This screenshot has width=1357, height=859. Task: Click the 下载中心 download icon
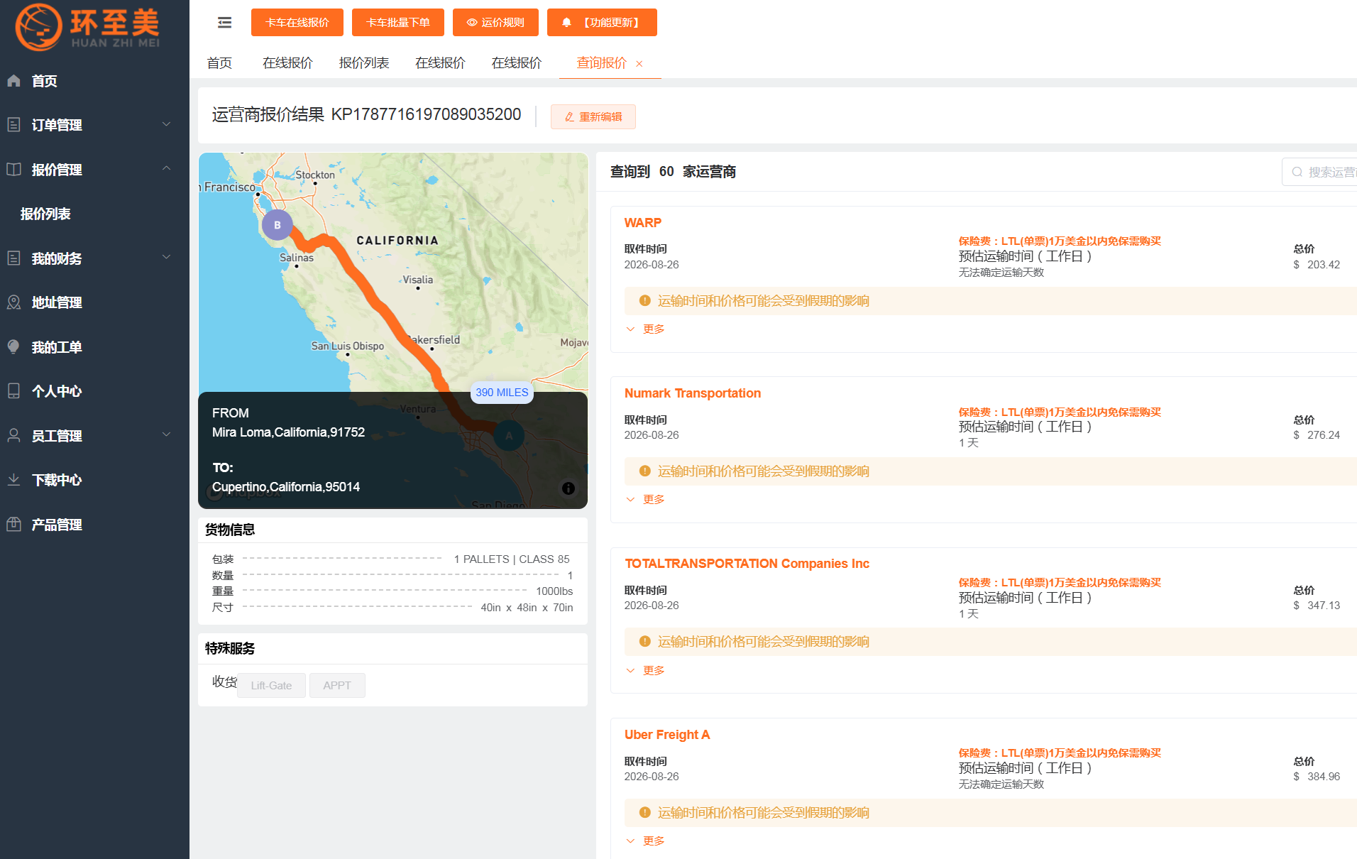[13, 480]
